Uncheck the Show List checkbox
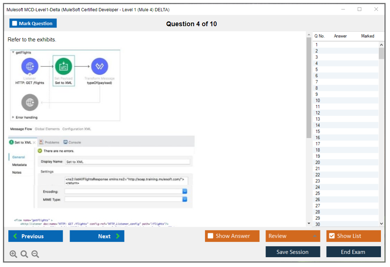The height and width of the screenshot is (267, 390). click(x=332, y=236)
